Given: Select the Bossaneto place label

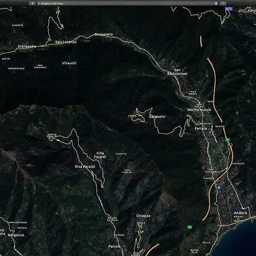Looking at the screenshot, I should [104, 34].
